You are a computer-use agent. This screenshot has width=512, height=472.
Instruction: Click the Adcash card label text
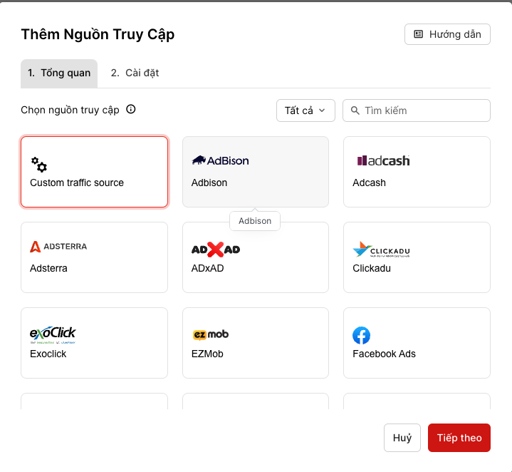click(x=369, y=183)
